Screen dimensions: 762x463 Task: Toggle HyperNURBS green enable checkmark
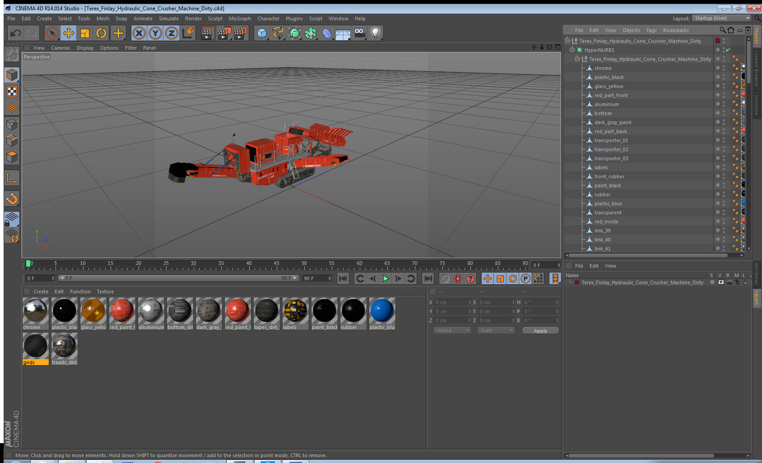[729, 50]
